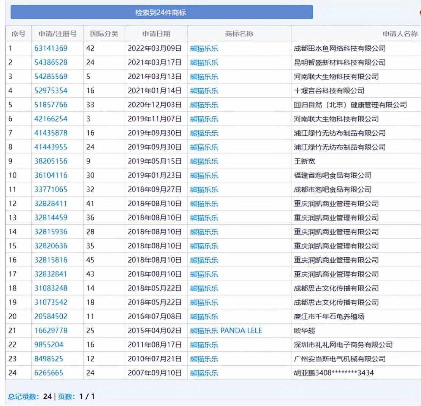
Task: Click class value 42 in row 1
Action: pyautogui.click(x=90, y=48)
